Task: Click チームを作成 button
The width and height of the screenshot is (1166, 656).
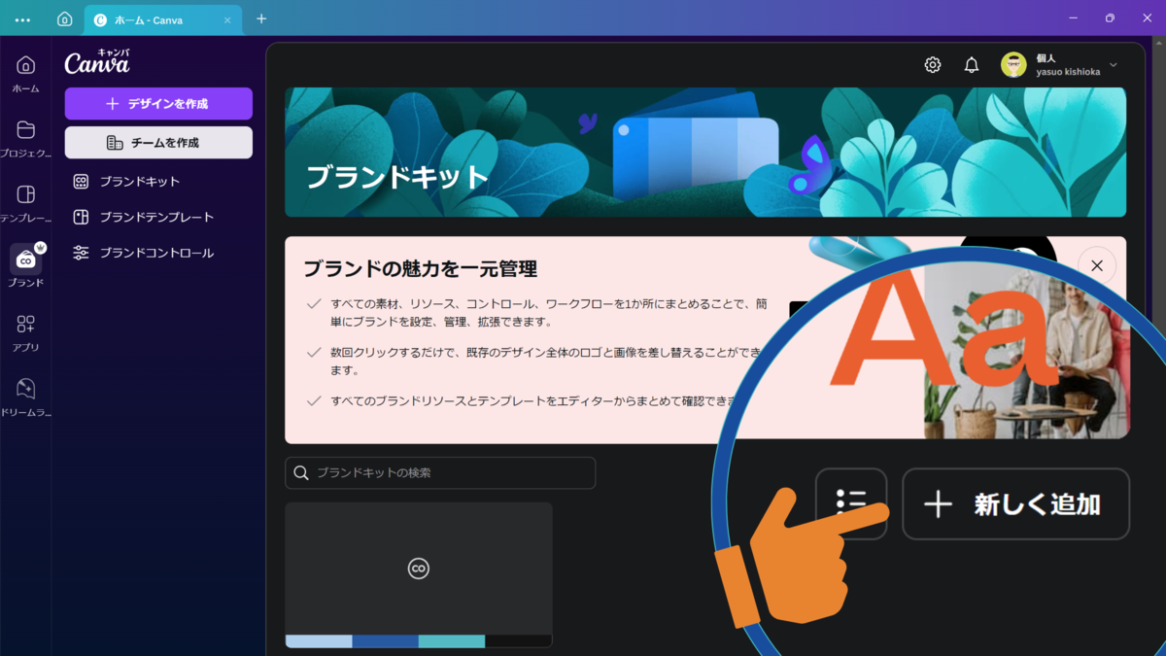Action: point(158,143)
